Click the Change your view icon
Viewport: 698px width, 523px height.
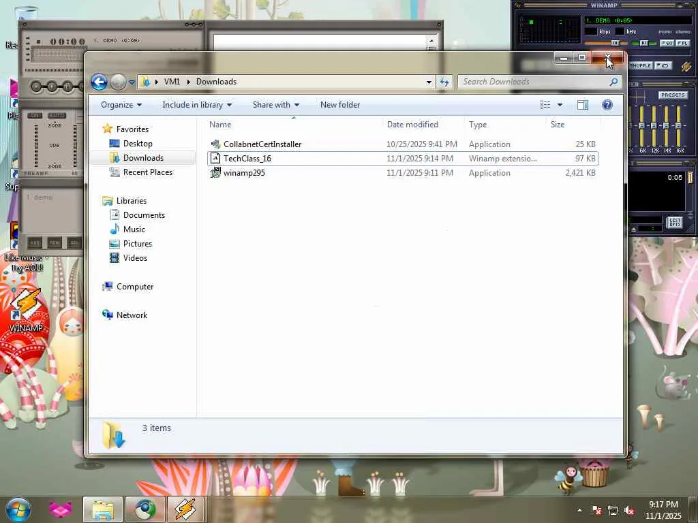click(545, 105)
